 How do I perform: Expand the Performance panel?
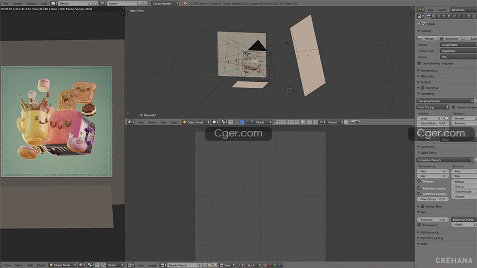click(x=428, y=232)
